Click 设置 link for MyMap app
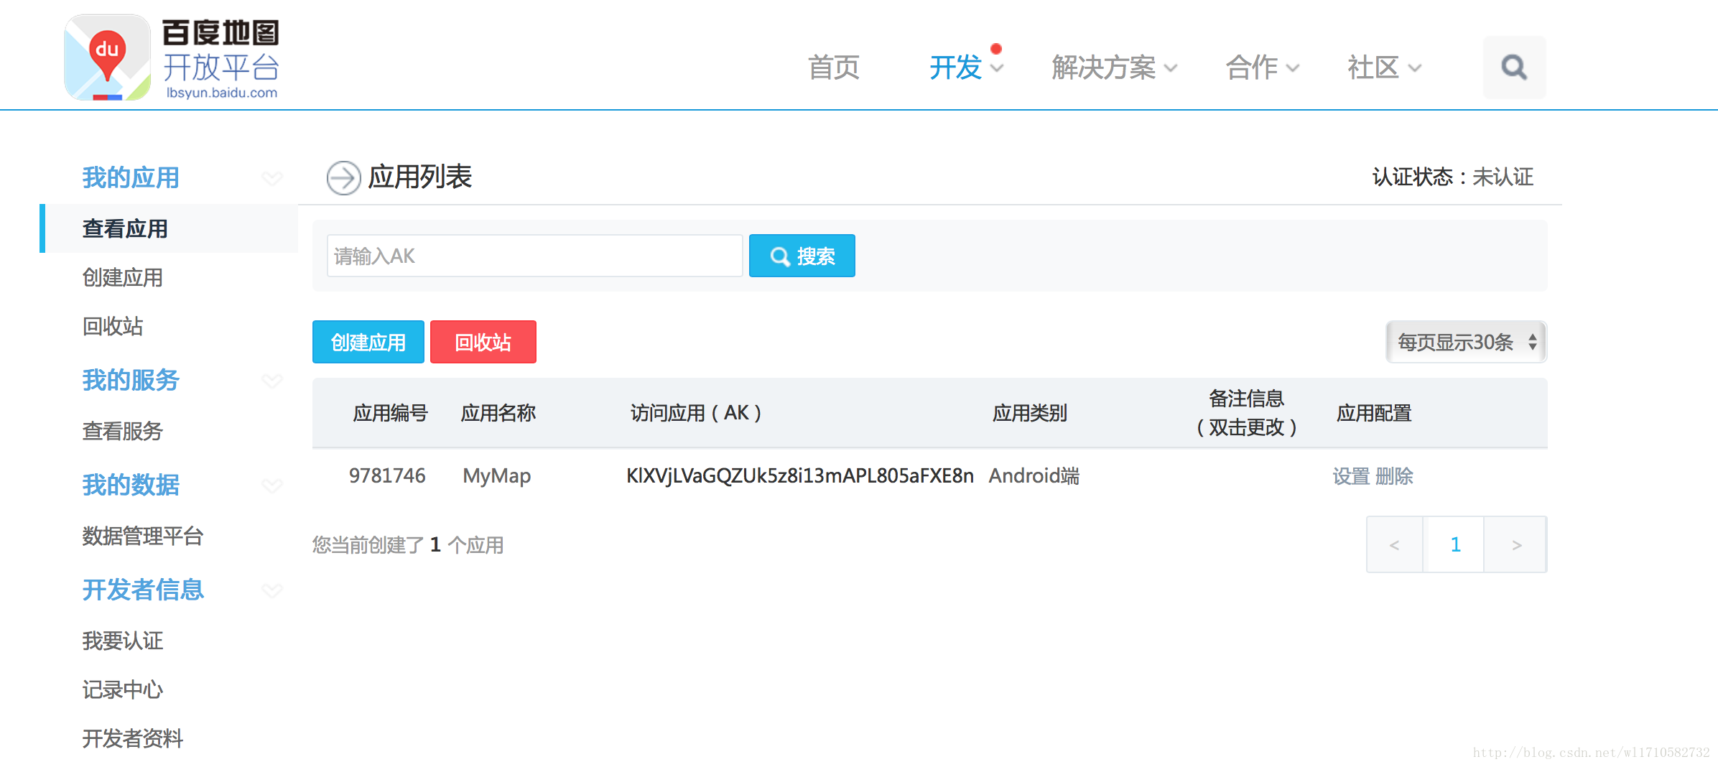This screenshot has width=1718, height=767. (1351, 476)
